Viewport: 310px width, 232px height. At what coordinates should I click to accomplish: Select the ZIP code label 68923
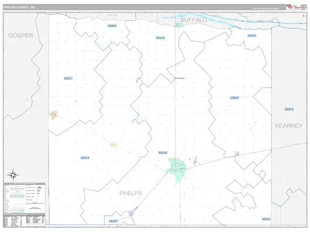point(113,221)
